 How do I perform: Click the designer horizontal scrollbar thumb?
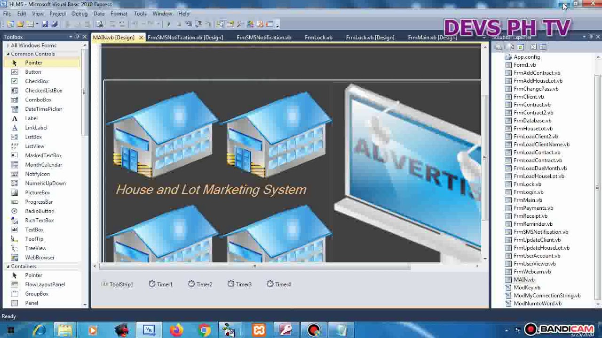point(254,266)
